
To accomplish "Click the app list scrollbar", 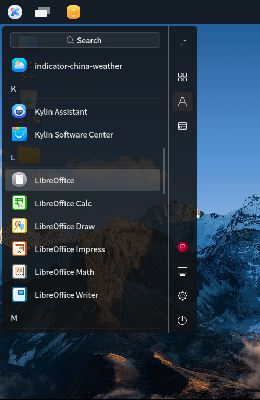I will tap(164, 171).
